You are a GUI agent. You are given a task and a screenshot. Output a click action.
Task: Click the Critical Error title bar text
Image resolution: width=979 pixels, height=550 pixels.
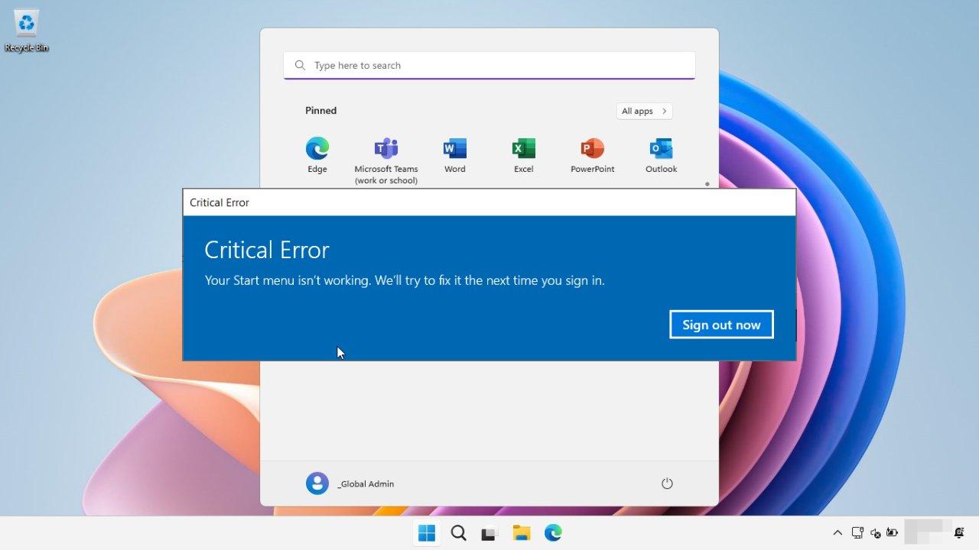tap(220, 202)
